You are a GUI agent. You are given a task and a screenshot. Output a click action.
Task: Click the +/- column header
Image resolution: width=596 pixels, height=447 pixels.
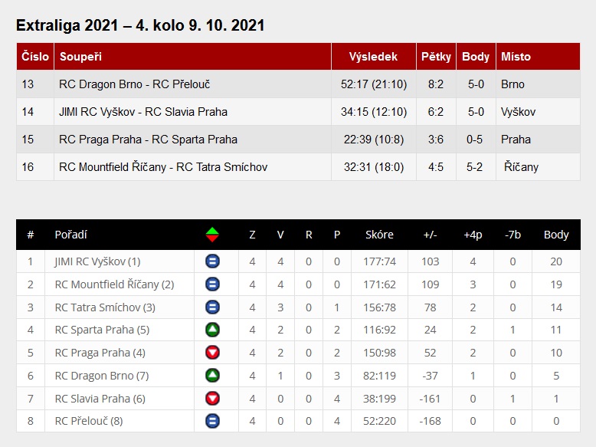430,235
